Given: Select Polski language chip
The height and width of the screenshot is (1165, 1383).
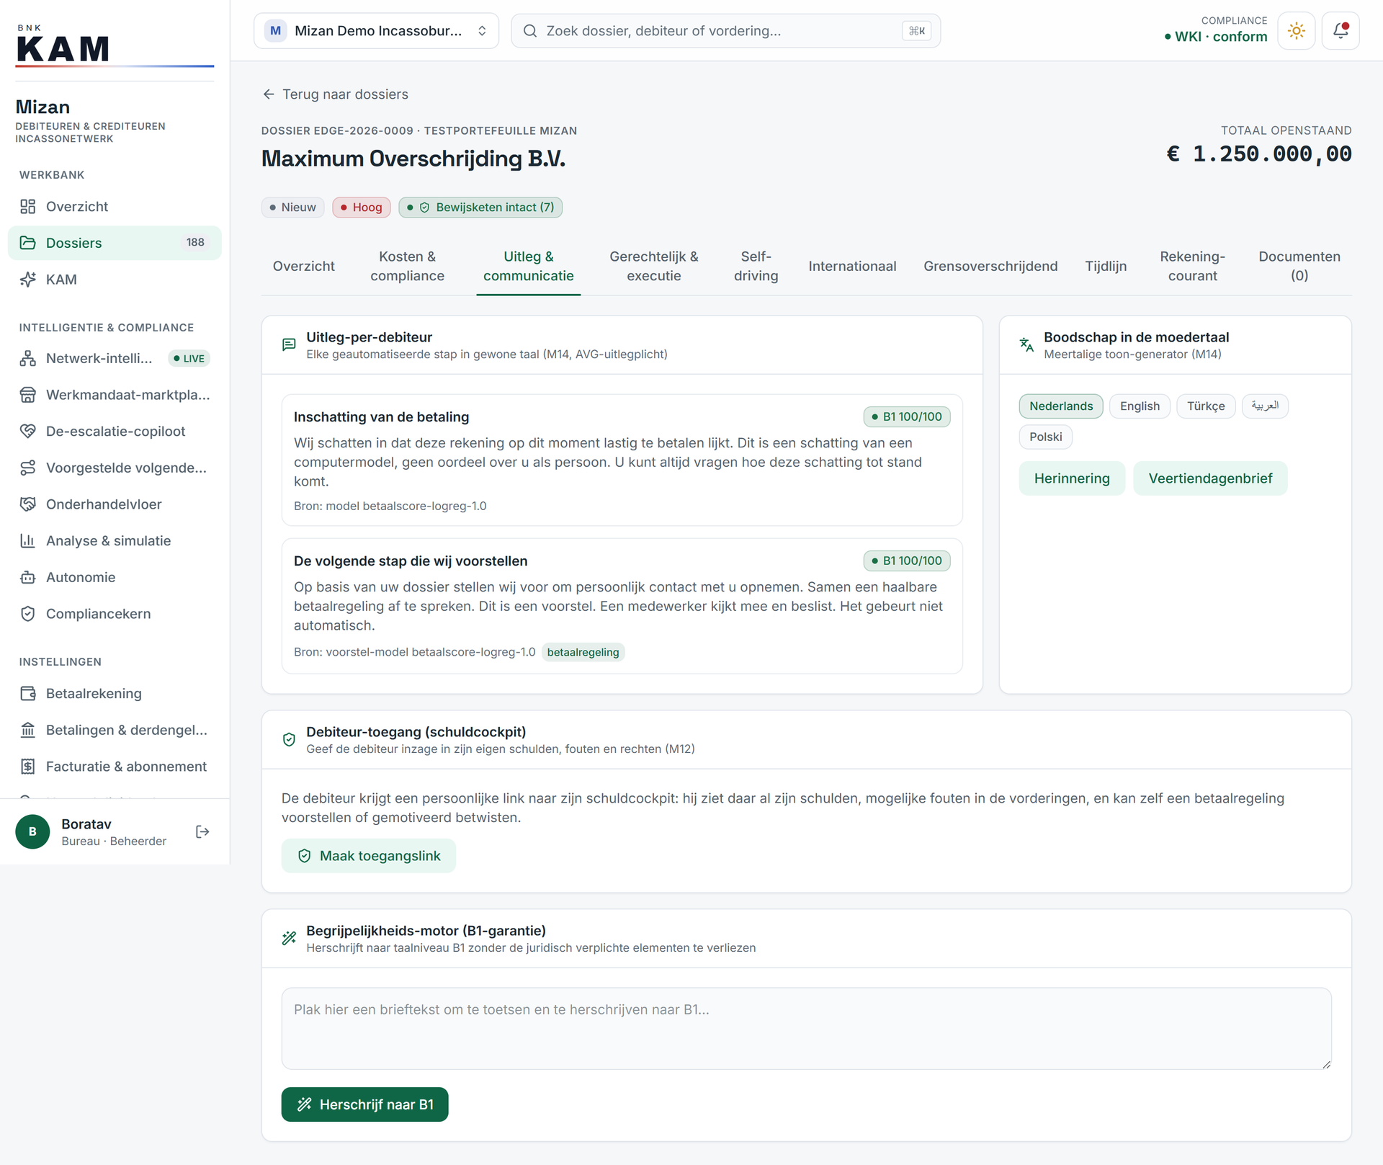Looking at the screenshot, I should click(x=1045, y=437).
